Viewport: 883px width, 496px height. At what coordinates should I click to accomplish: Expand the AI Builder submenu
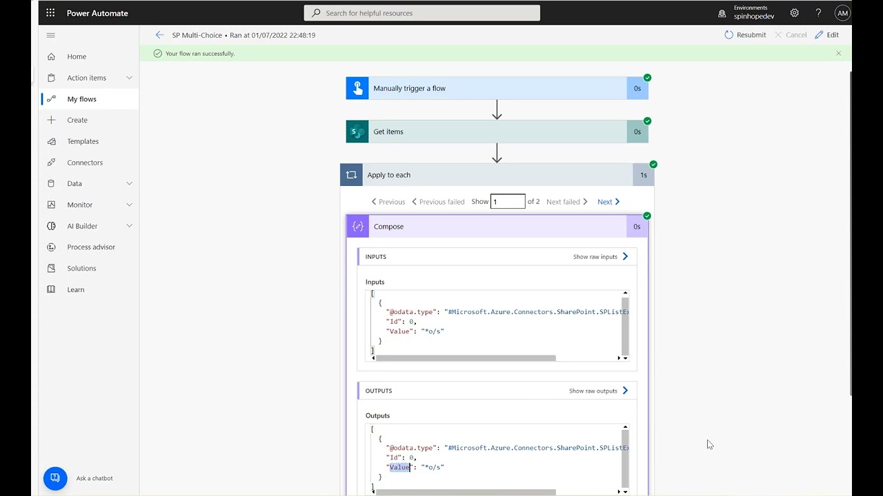(129, 226)
